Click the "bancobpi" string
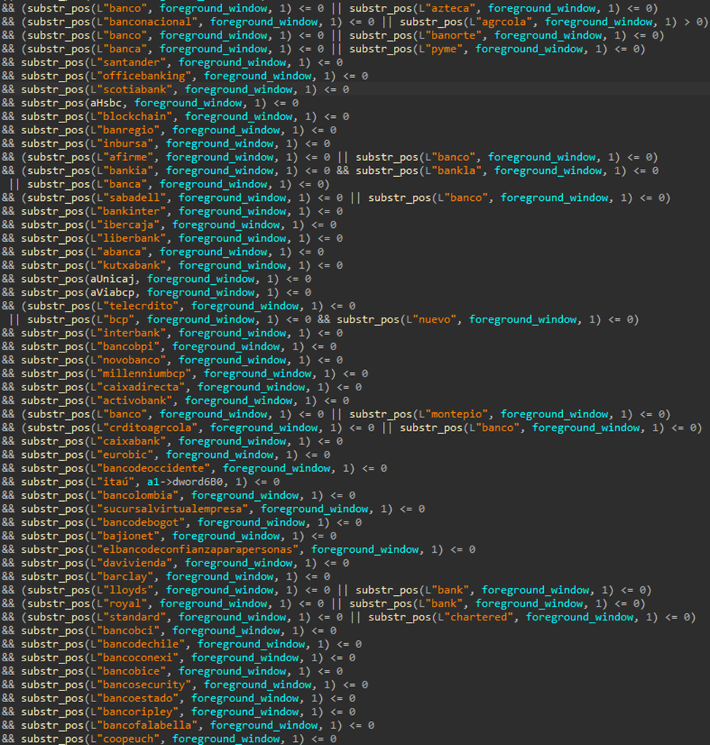The height and width of the screenshot is (745, 710). (x=128, y=347)
